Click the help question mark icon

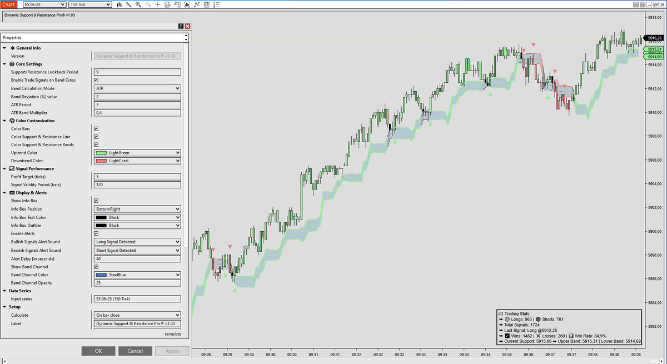(x=181, y=26)
